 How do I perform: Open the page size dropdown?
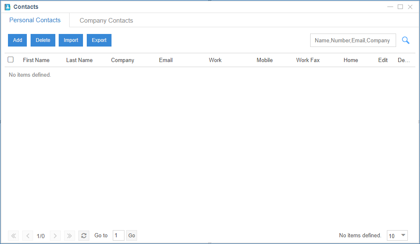(397, 236)
